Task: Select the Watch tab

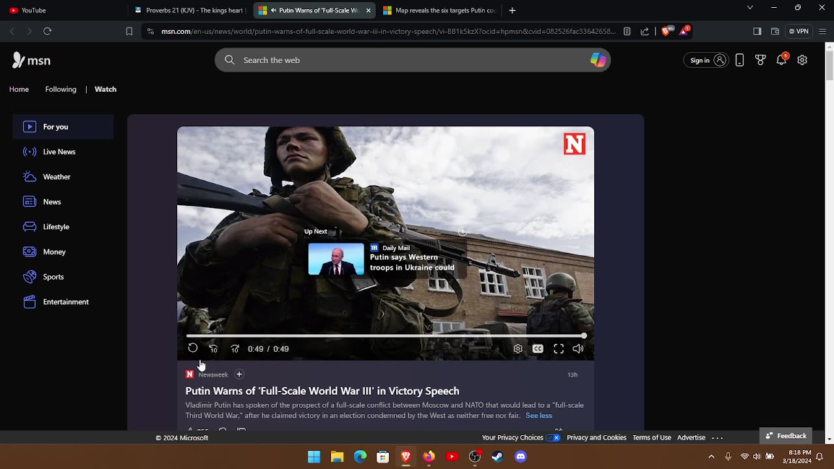Action: [106, 89]
